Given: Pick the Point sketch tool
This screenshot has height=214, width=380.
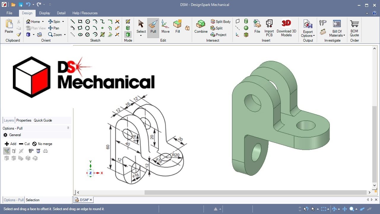Looking at the screenshot, I should tap(102, 28).
